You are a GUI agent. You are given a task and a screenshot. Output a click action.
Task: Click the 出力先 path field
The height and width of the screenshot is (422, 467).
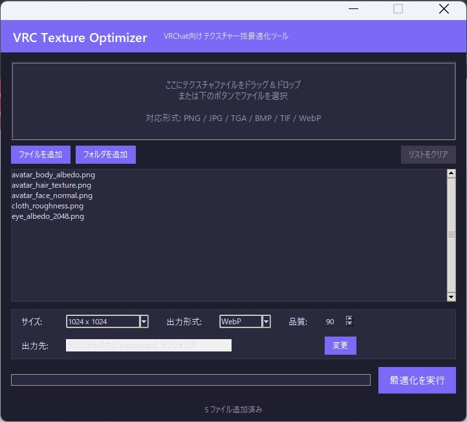coord(149,346)
